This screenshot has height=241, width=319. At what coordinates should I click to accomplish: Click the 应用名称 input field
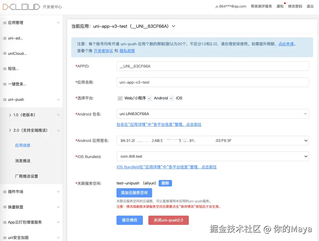tap(212, 82)
